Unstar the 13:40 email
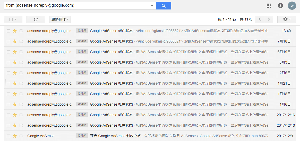Screen dimensions: 300x142 point(14,31)
